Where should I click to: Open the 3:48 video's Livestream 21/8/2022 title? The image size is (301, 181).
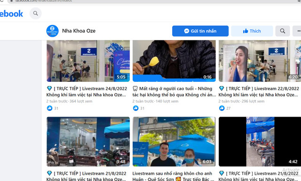(86, 176)
